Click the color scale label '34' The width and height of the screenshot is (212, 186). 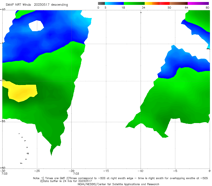click(x=144, y=7)
